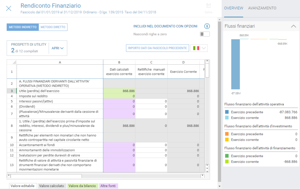This screenshot has width=300, height=189.
Task: Click the Flusso finanziario dell'attività d'investimento heading
Action: [x=258, y=126]
